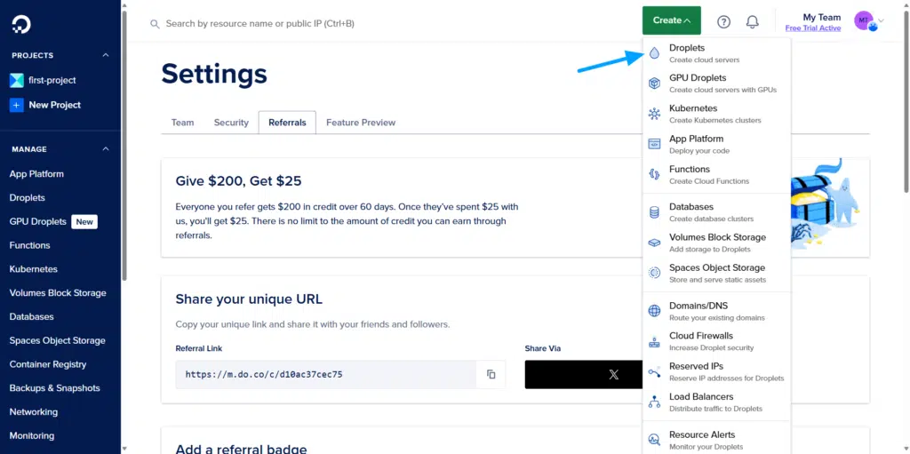Open notifications bell icon
The image size is (910, 454).
tap(752, 22)
